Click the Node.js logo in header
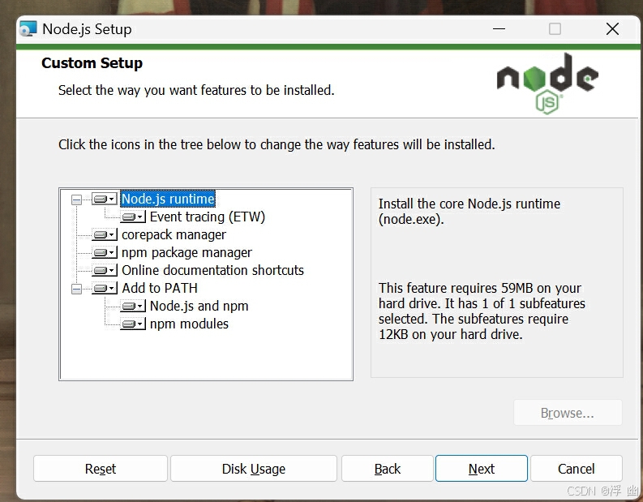This screenshot has width=643, height=502. pyautogui.click(x=547, y=84)
